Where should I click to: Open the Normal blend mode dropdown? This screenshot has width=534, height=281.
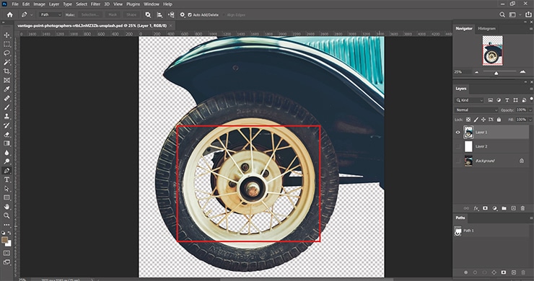pyautogui.click(x=476, y=110)
